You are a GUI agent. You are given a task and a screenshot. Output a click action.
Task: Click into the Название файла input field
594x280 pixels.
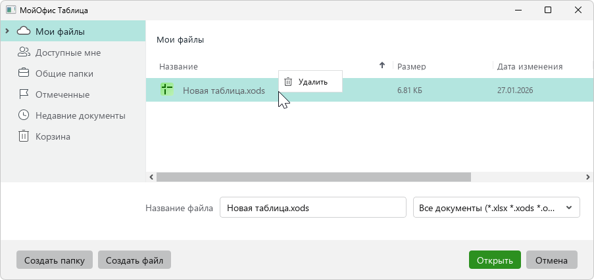pos(313,207)
